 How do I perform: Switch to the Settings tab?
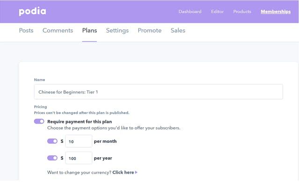pos(117,30)
